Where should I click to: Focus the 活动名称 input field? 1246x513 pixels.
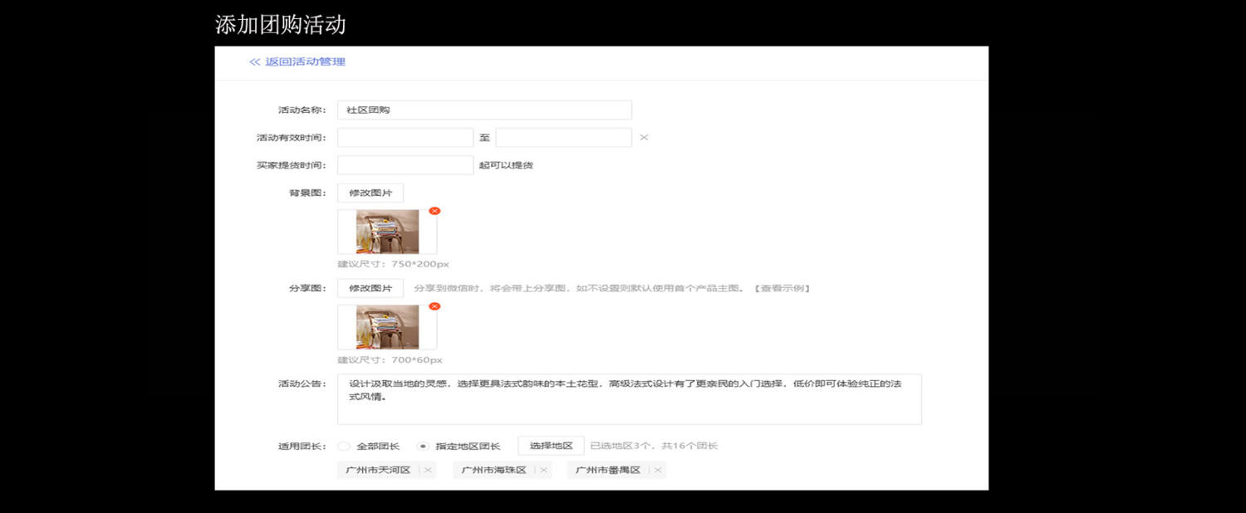coord(484,110)
